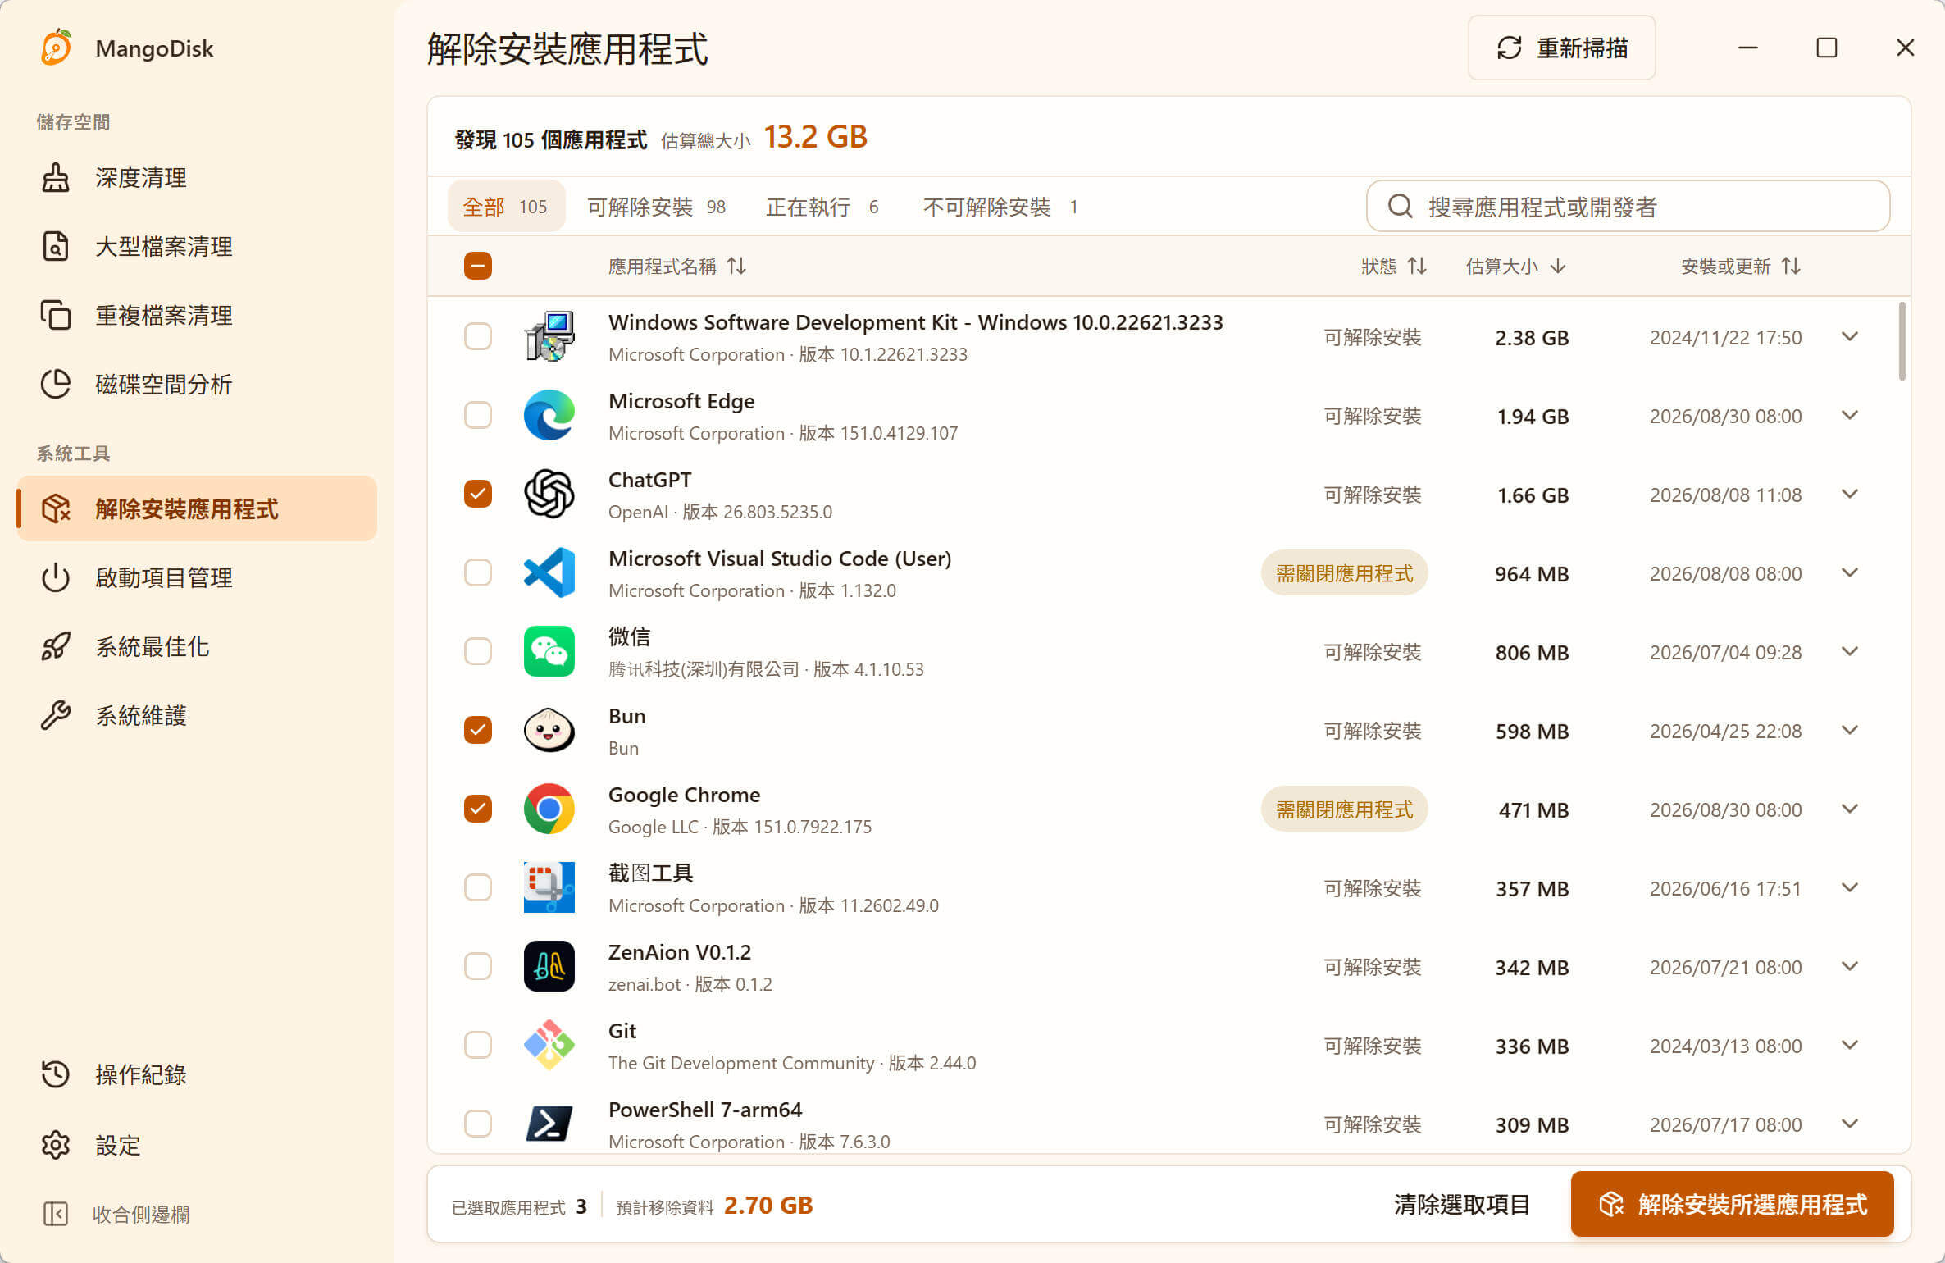
Task: Click 需關閉應用程式 badge on Google Chrome
Action: point(1345,809)
